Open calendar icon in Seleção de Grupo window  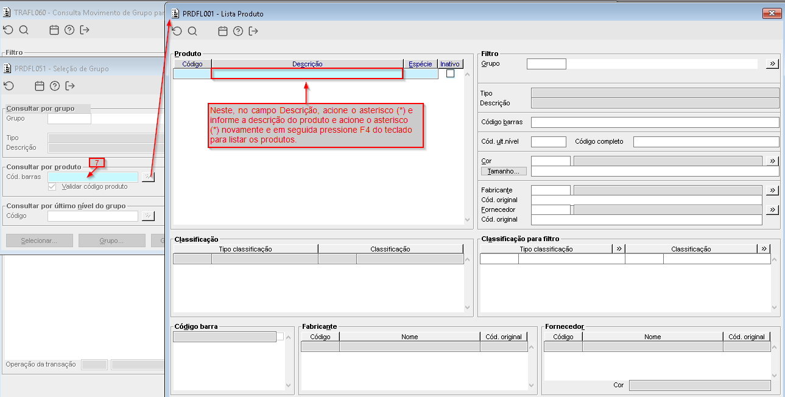40,86
